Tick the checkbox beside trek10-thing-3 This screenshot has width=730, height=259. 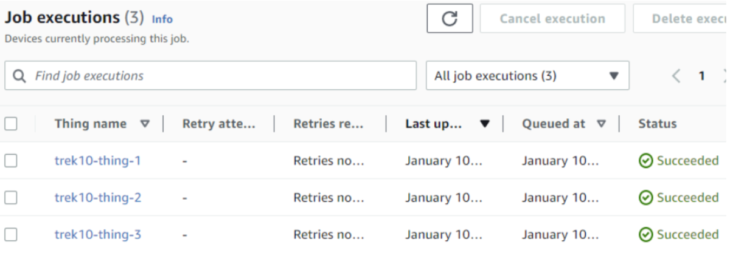coord(10,234)
